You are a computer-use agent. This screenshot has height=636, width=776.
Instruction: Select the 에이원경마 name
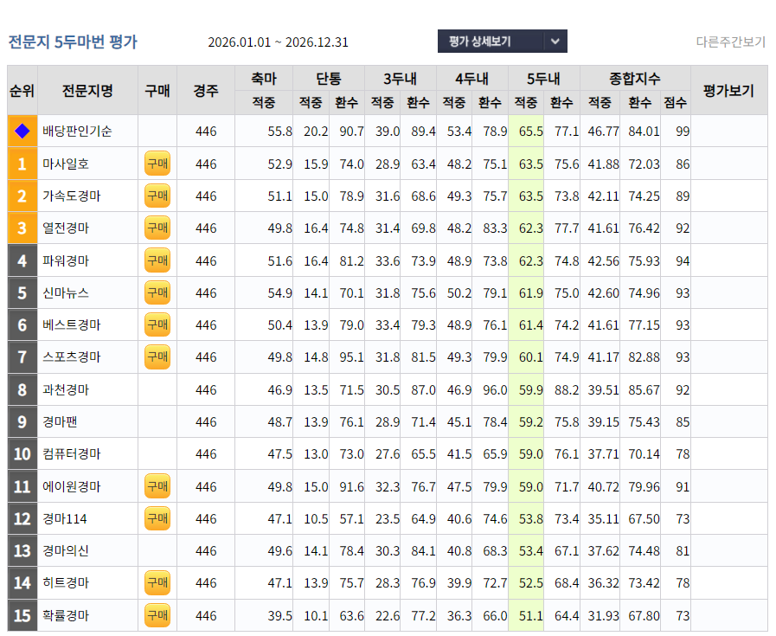pos(72,486)
